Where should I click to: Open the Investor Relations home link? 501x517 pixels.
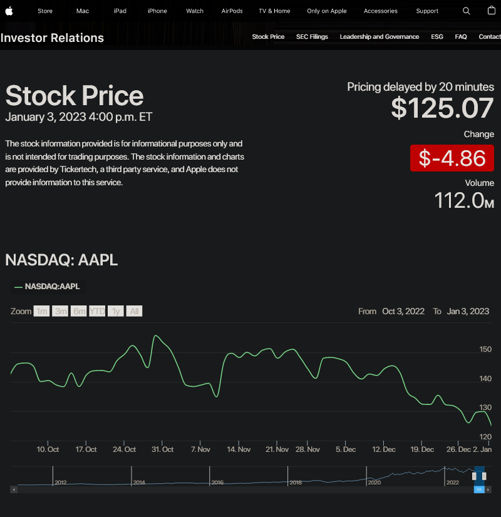click(x=52, y=38)
